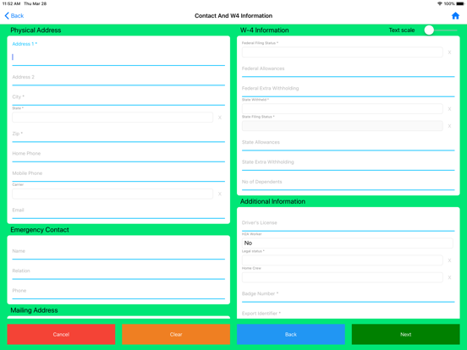The height and width of the screenshot is (350, 467).
Task: Clear State Filing Status with its X
Action: coord(449,126)
